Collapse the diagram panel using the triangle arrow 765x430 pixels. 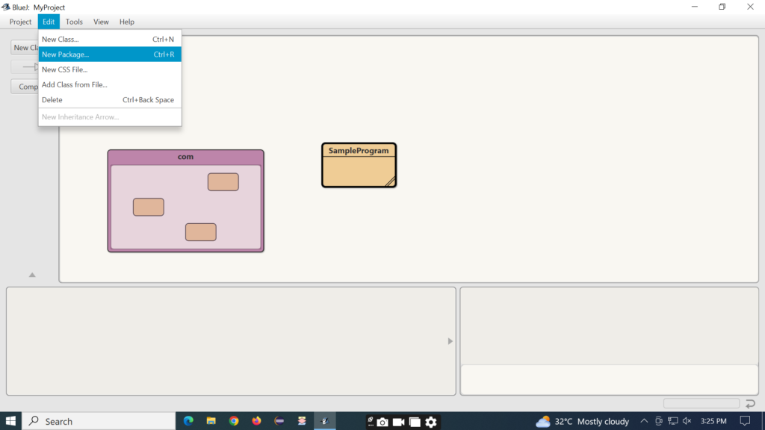(31, 275)
